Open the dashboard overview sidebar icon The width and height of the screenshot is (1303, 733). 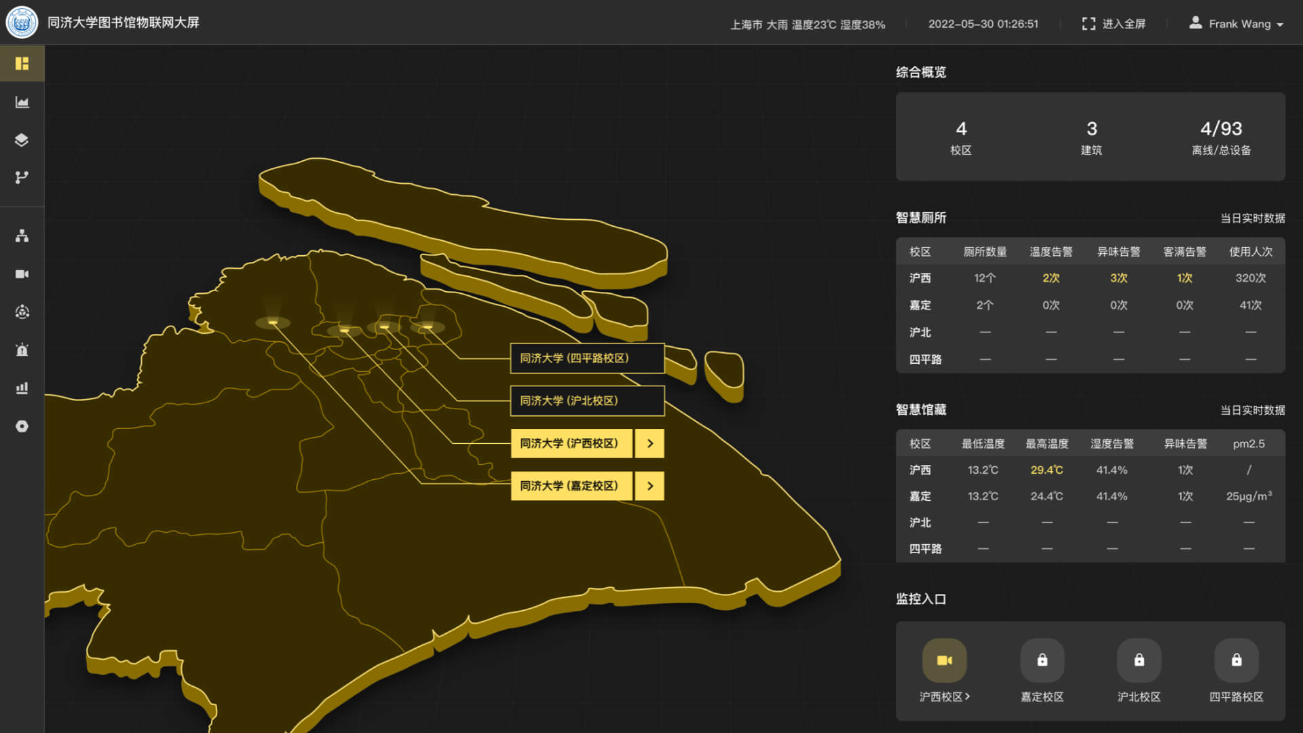click(22, 63)
